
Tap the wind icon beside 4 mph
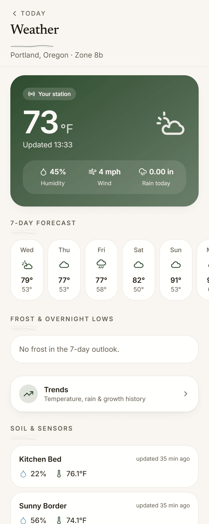coord(92,172)
